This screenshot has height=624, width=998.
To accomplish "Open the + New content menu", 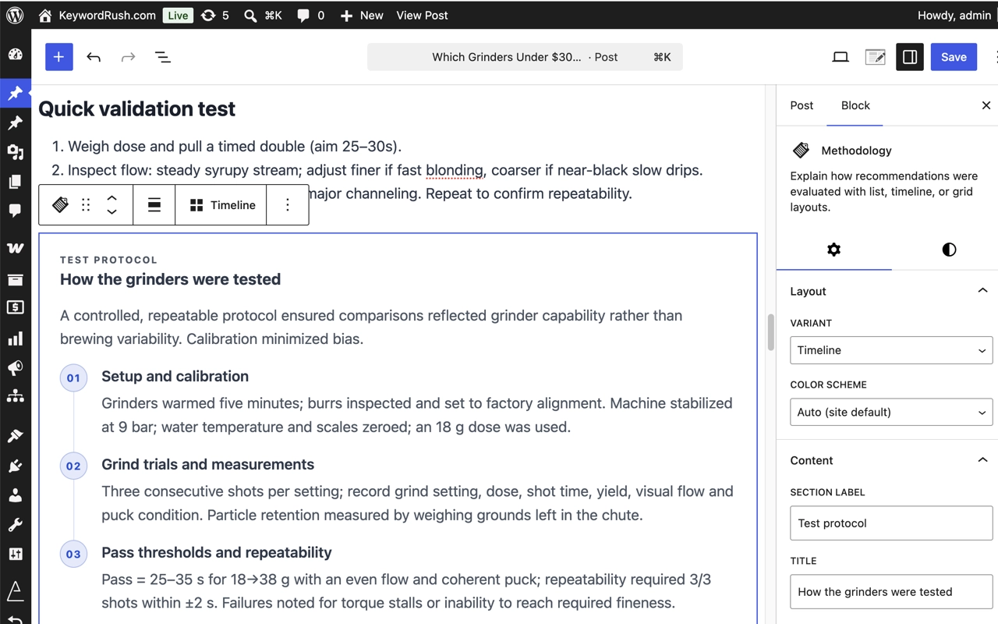I will [x=362, y=15].
